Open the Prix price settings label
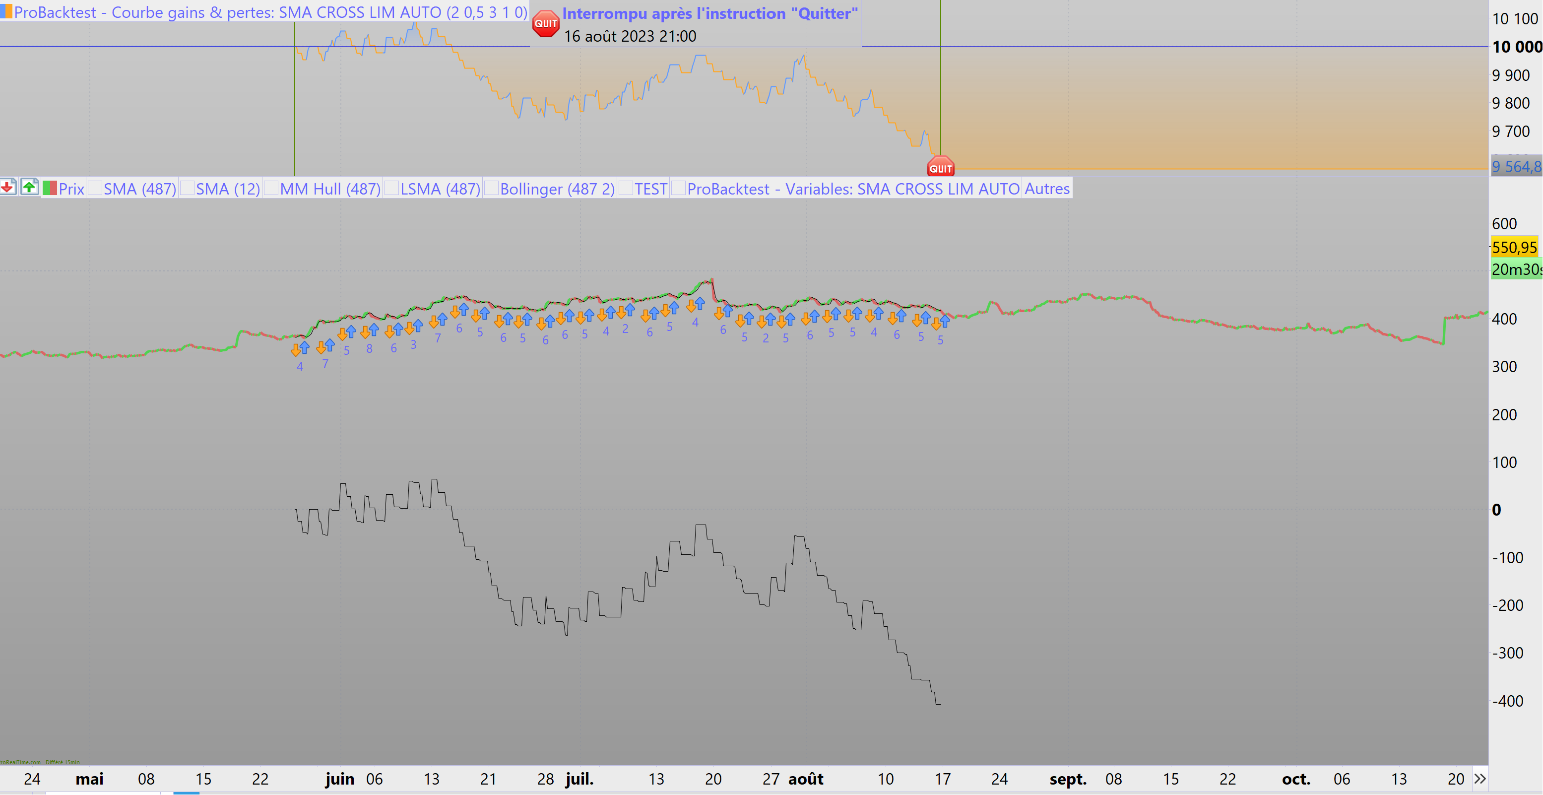This screenshot has height=795, width=1543. [x=71, y=189]
